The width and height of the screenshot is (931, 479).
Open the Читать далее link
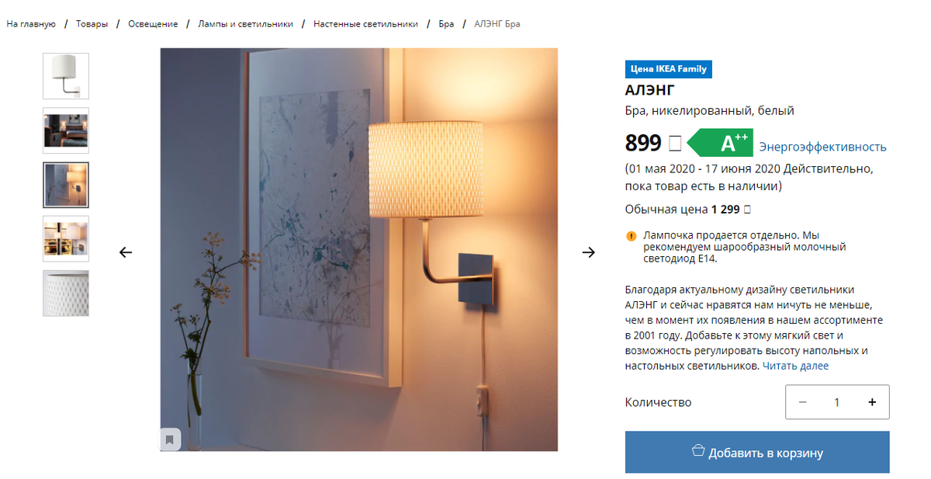(x=795, y=366)
